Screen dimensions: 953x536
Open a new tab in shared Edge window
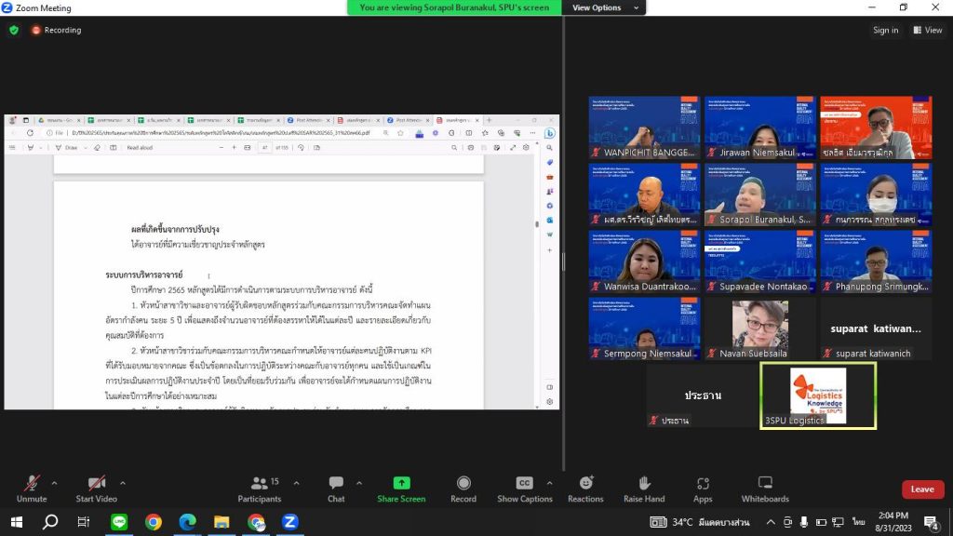click(x=489, y=120)
